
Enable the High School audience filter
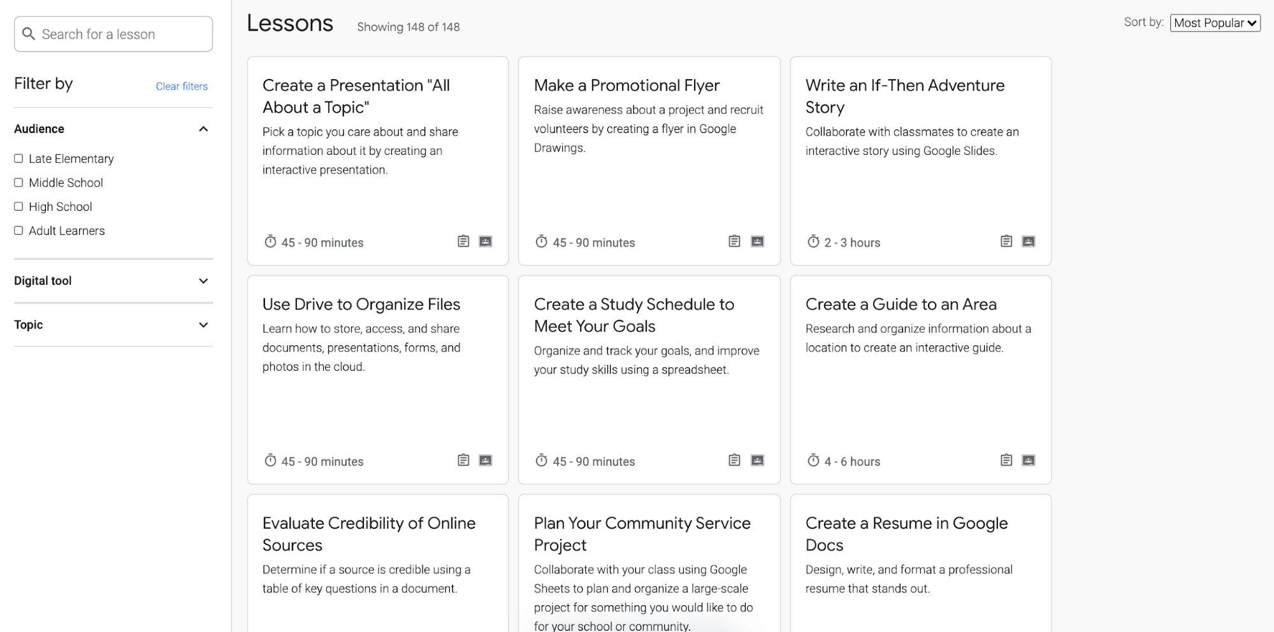tap(18, 206)
